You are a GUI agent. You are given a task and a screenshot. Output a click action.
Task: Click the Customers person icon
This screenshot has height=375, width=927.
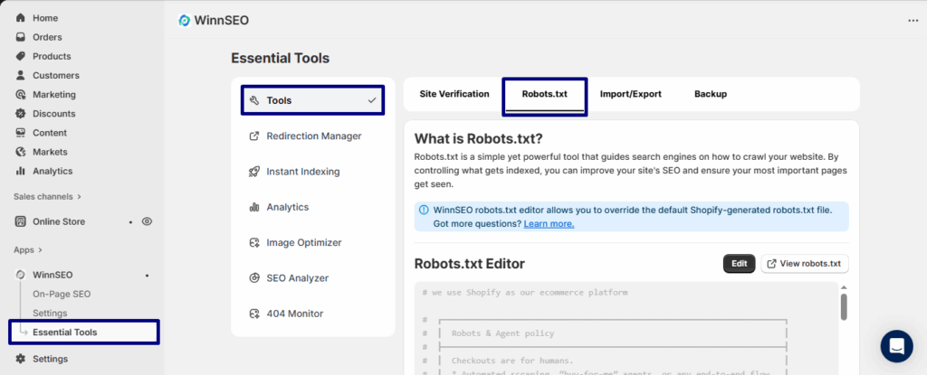21,76
